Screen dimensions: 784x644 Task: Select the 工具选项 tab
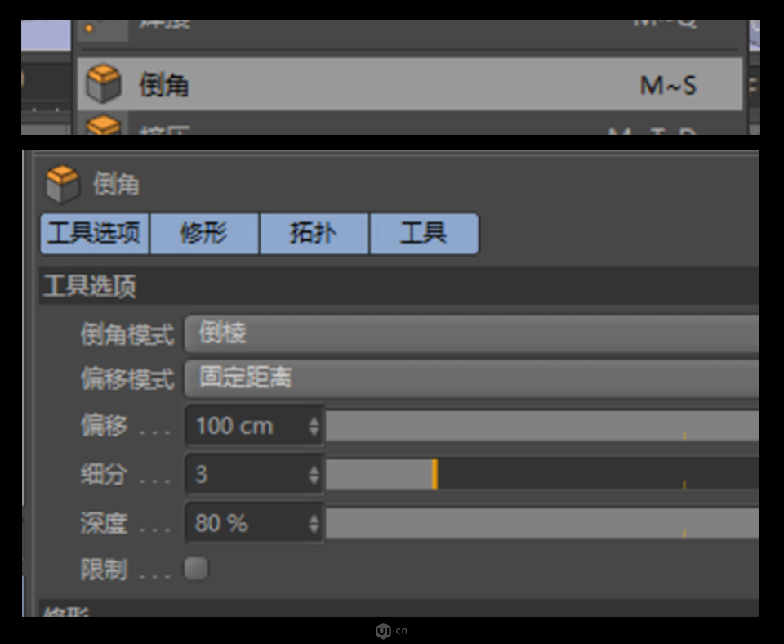[x=93, y=234]
